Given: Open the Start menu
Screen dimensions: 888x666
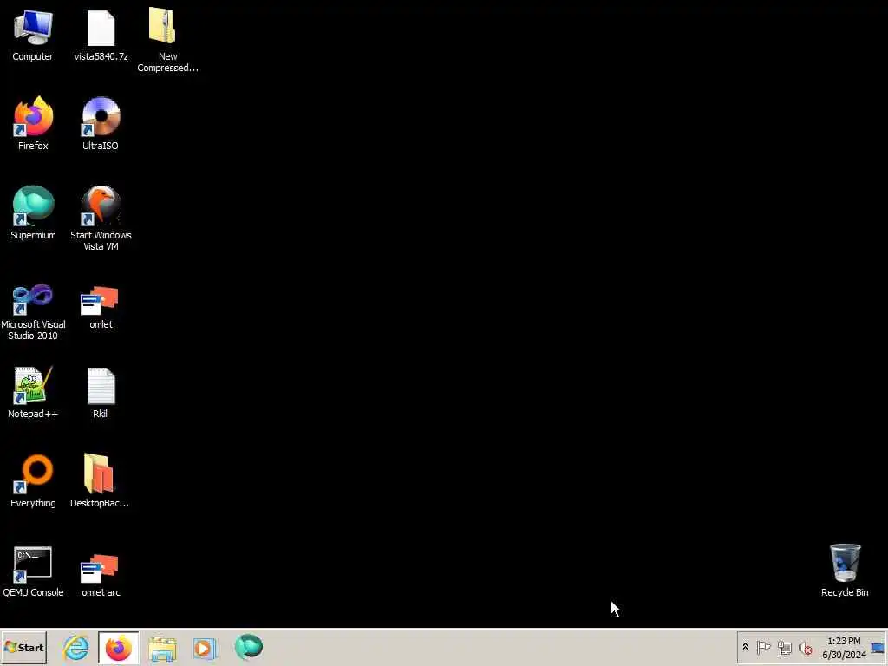Looking at the screenshot, I should 23,647.
